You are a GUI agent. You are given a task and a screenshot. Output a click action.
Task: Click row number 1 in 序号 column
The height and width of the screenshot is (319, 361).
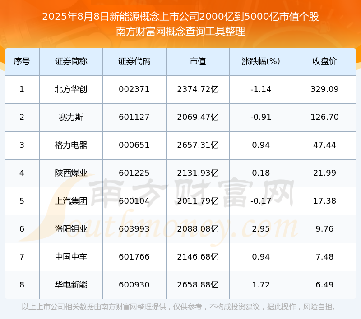(x=22, y=89)
